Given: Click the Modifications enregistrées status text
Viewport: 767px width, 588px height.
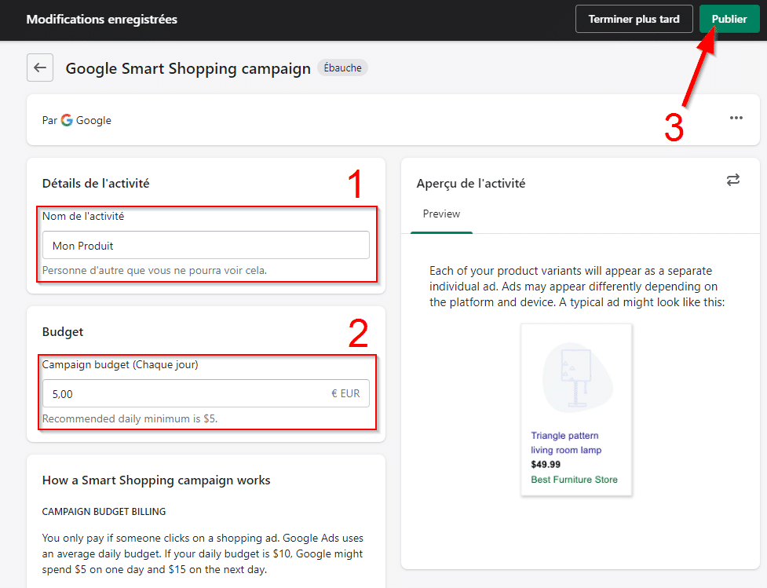Looking at the screenshot, I should point(101,19).
